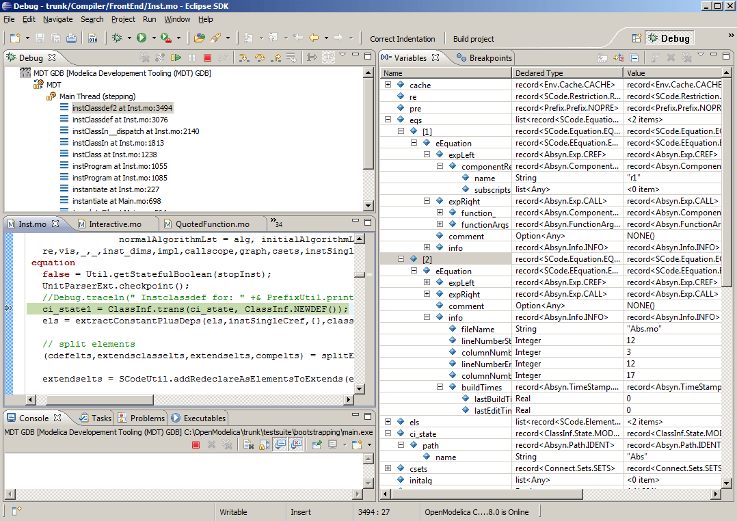Click the Build project button

pyautogui.click(x=472, y=39)
